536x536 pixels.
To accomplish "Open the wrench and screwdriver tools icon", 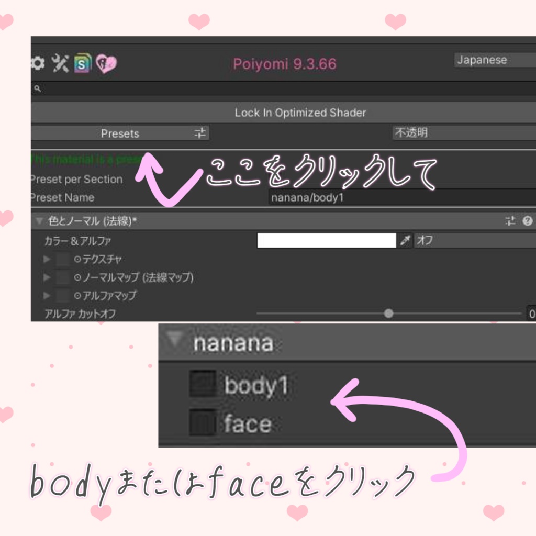I will pos(60,63).
